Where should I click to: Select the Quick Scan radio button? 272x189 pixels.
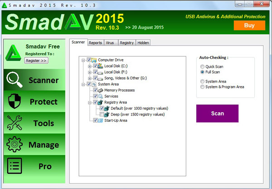202,66
